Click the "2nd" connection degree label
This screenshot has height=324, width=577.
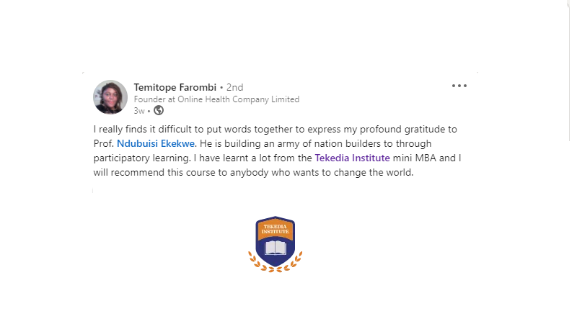236,88
